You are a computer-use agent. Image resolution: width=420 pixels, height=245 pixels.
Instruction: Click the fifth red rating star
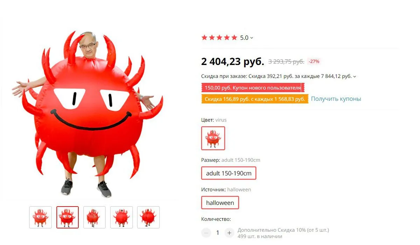[x=234, y=38]
